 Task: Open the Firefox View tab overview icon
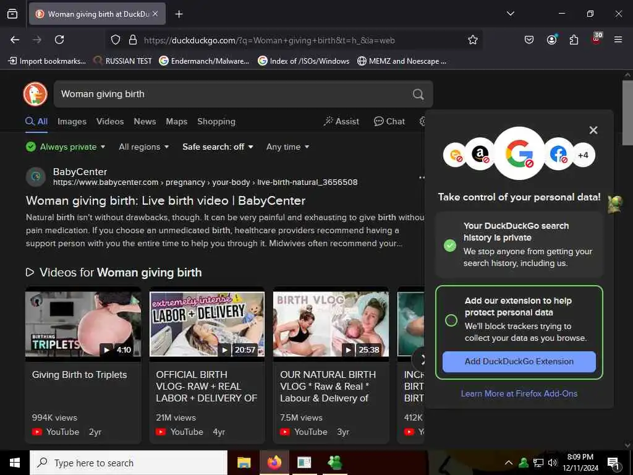coord(12,14)
